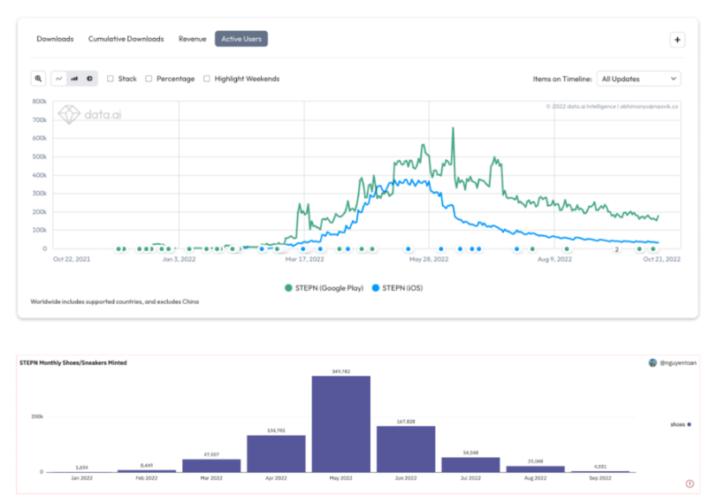Click the timeline marker labeled 2
The image size is (718, 503).
point(617,249)
